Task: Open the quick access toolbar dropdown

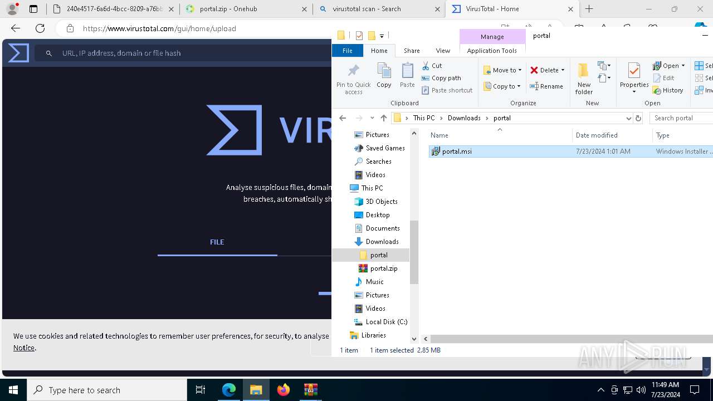Action: point(382,36)
